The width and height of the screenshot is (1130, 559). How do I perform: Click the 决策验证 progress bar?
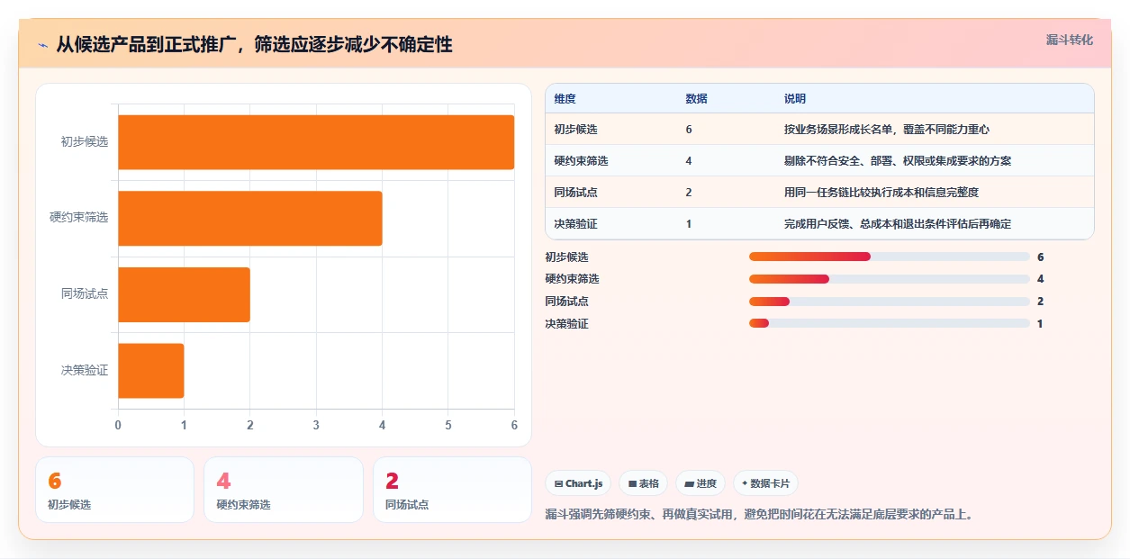(x=890, y=323)
